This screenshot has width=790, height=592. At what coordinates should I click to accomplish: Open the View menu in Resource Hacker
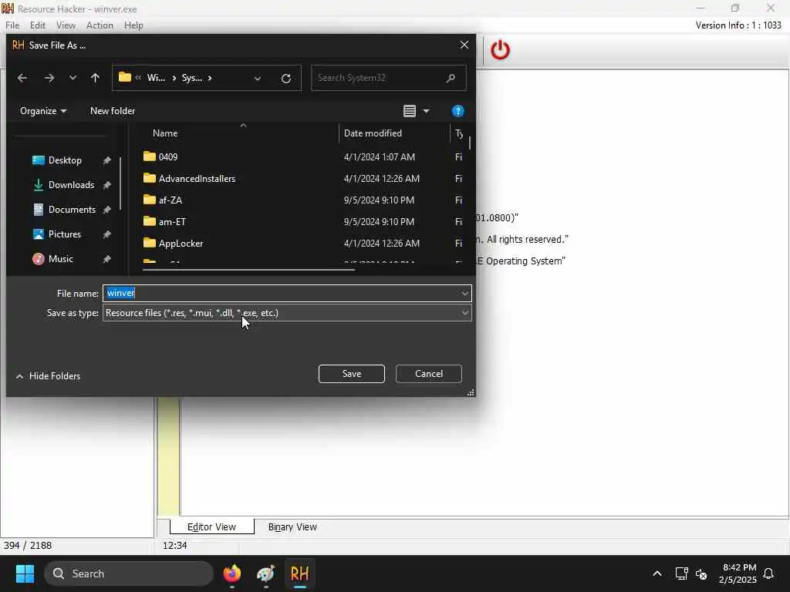[66, 25]
